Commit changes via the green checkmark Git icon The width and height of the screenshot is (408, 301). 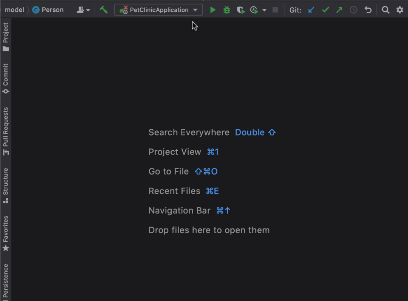point(325,10)
